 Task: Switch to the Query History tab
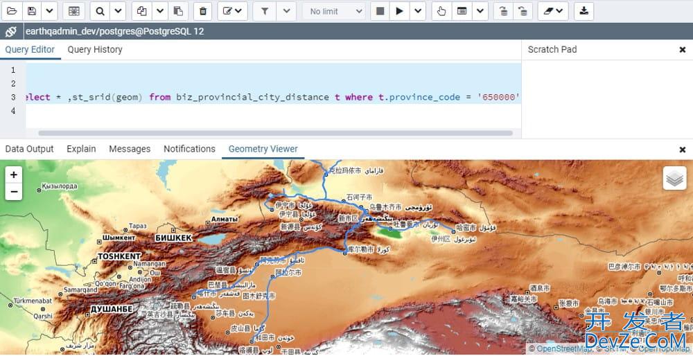pos(95,50)
